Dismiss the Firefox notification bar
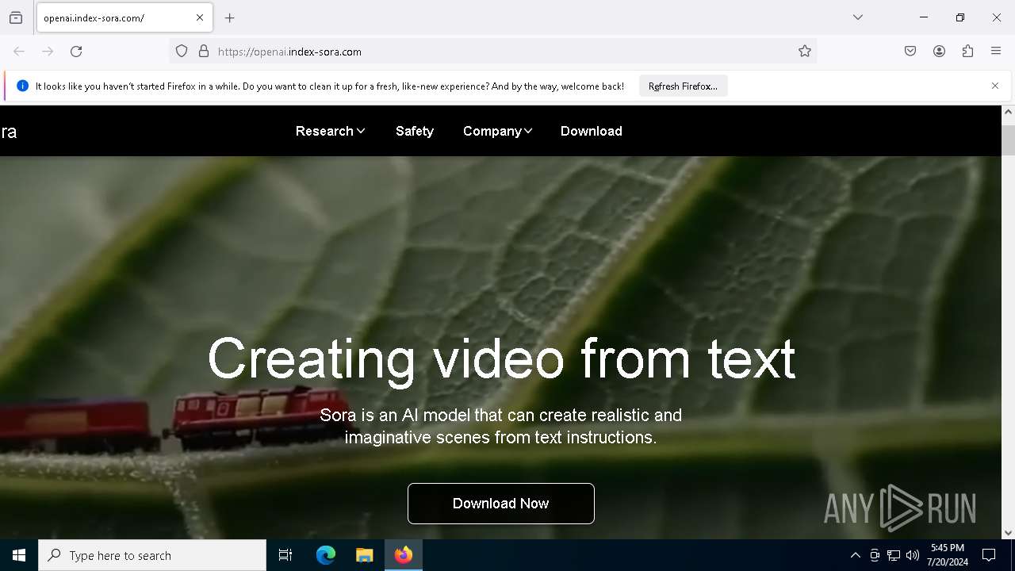The width and height of the screenshot is (1015, 571). [995, 86]
